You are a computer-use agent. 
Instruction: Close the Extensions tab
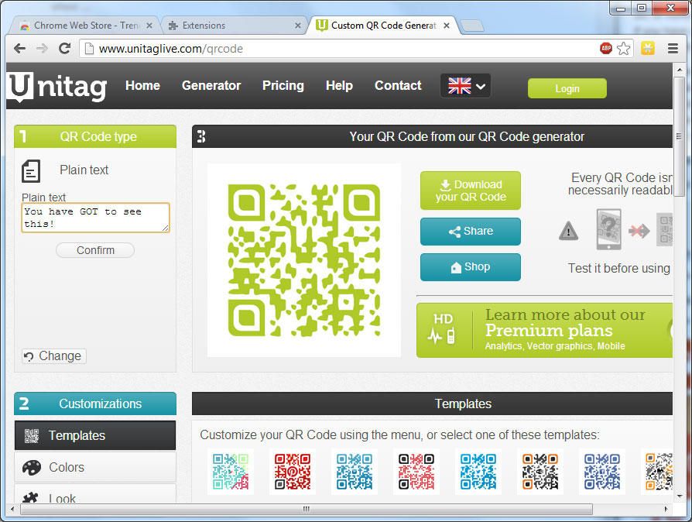pyautogui.click(x=298, y=26)
